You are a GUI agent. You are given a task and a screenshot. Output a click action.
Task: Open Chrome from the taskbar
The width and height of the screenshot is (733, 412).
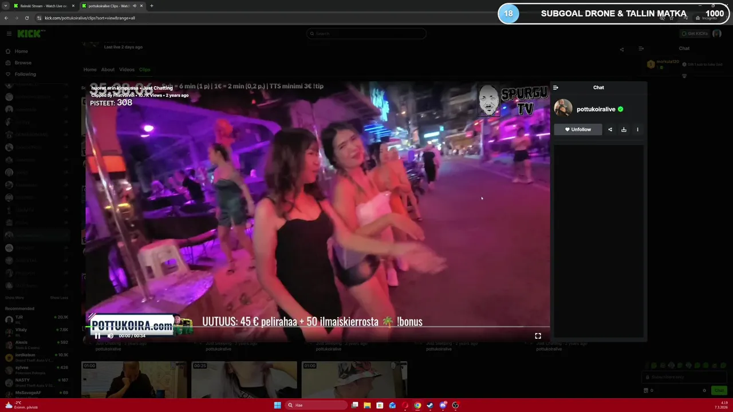click(x=417, y=405)
